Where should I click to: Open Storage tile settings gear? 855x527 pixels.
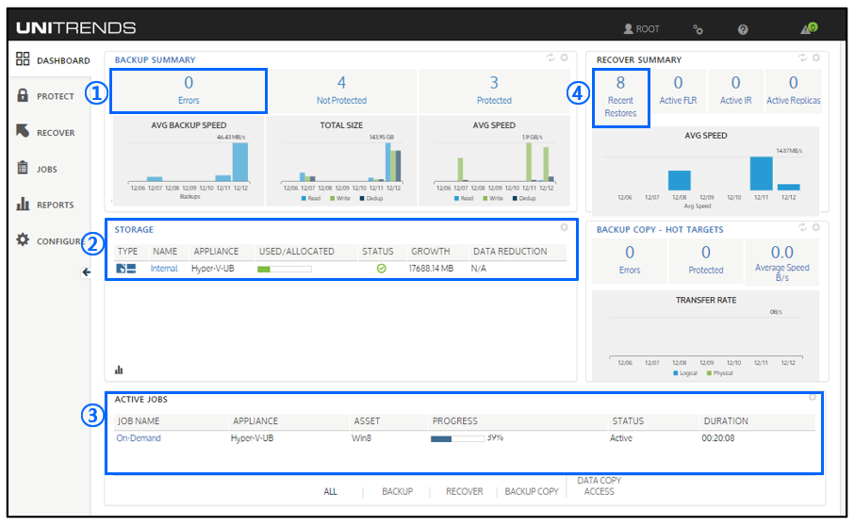[565, 227]
